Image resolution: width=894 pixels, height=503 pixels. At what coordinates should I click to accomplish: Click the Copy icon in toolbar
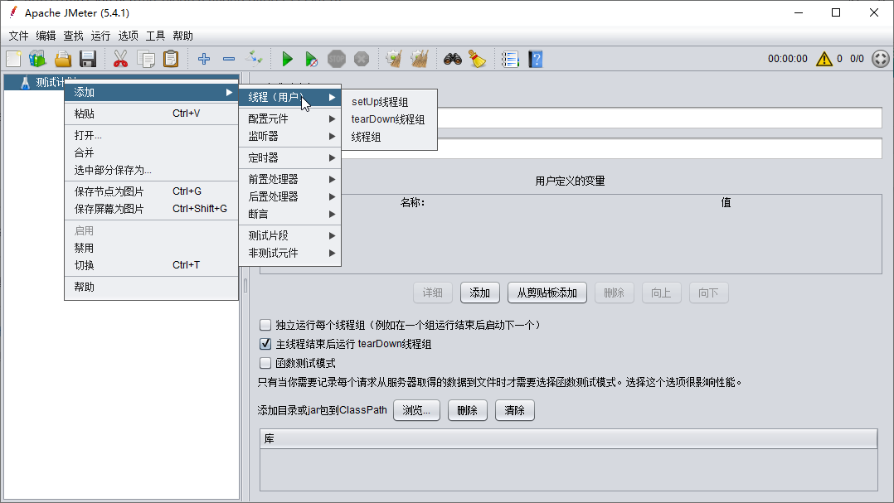coord(146,59)
